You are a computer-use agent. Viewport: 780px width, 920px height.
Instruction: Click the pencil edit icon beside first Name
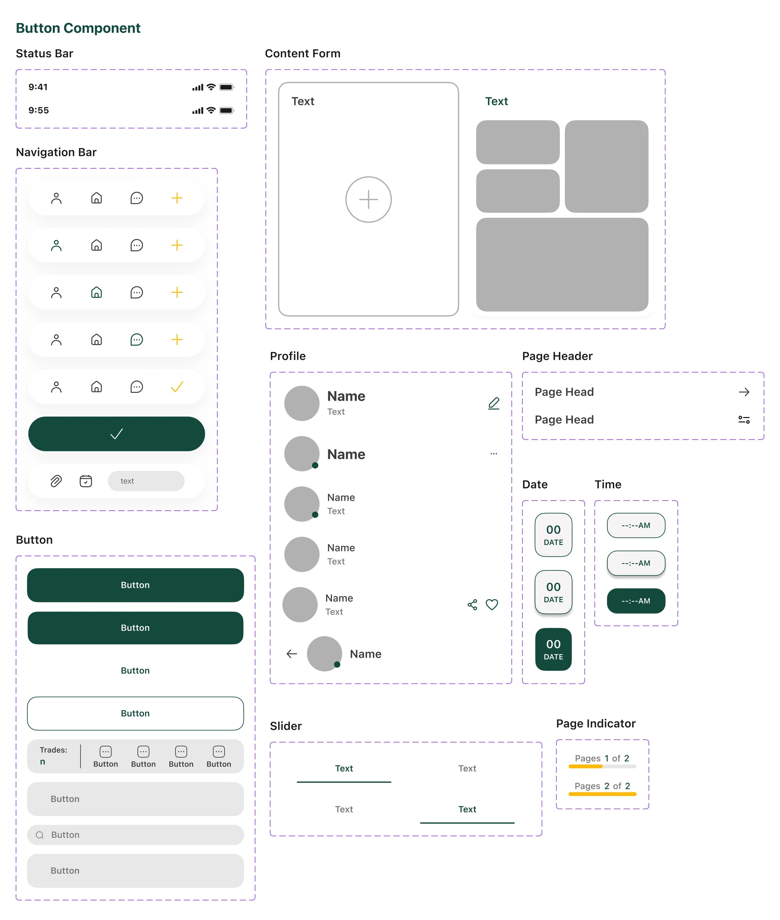pyautogui.click(x=494, y=403)
